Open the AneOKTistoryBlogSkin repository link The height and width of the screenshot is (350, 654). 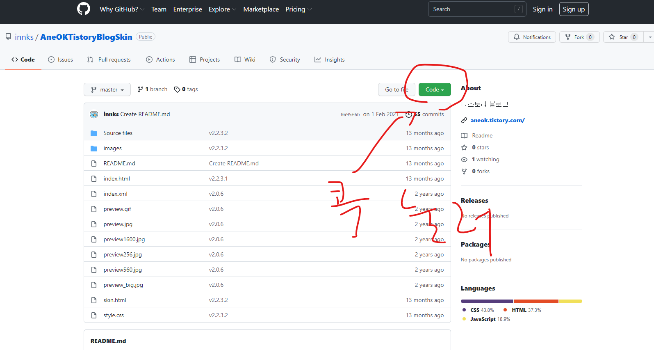point(86,37)
